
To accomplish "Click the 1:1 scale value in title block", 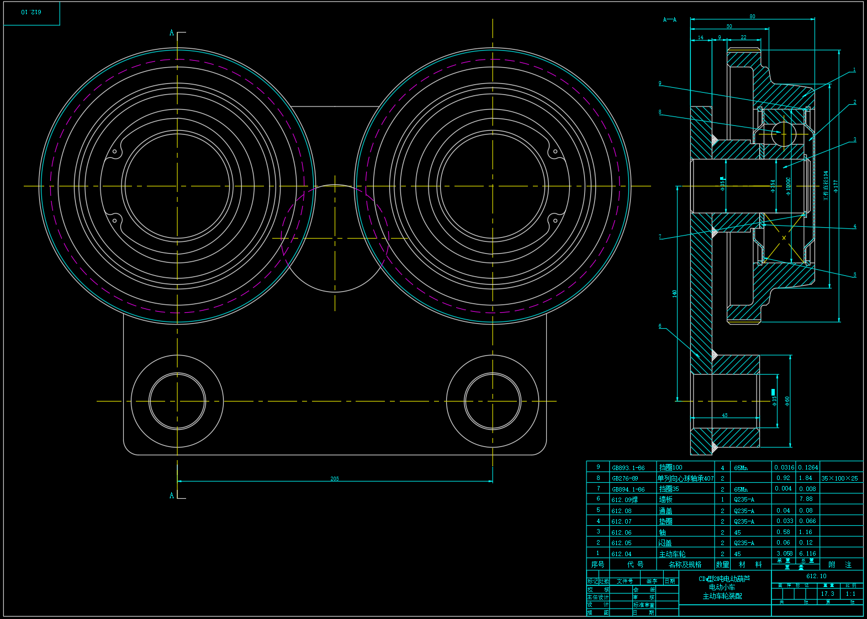I will [850, 594].
